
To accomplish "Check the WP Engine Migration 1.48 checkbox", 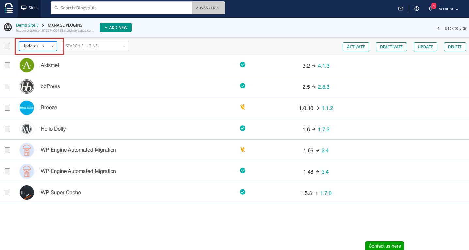I will tap(8, 171).
